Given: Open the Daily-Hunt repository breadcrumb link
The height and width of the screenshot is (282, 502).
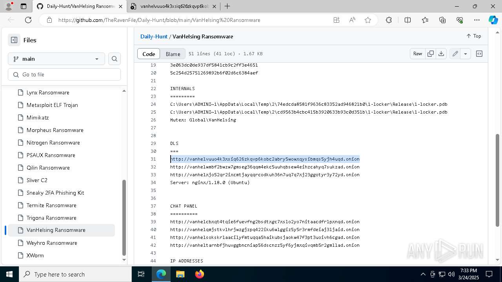Looking at the screenshot, I should click(x=154, y=36).
